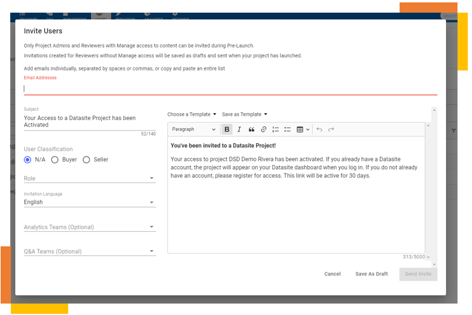472x315 pixels.
Task: Insert a hyperlink in the message
Action: (x=263, y=129)
